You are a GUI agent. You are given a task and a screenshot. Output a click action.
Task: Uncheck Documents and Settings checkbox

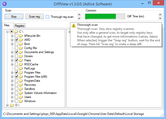tap(17, 52)
